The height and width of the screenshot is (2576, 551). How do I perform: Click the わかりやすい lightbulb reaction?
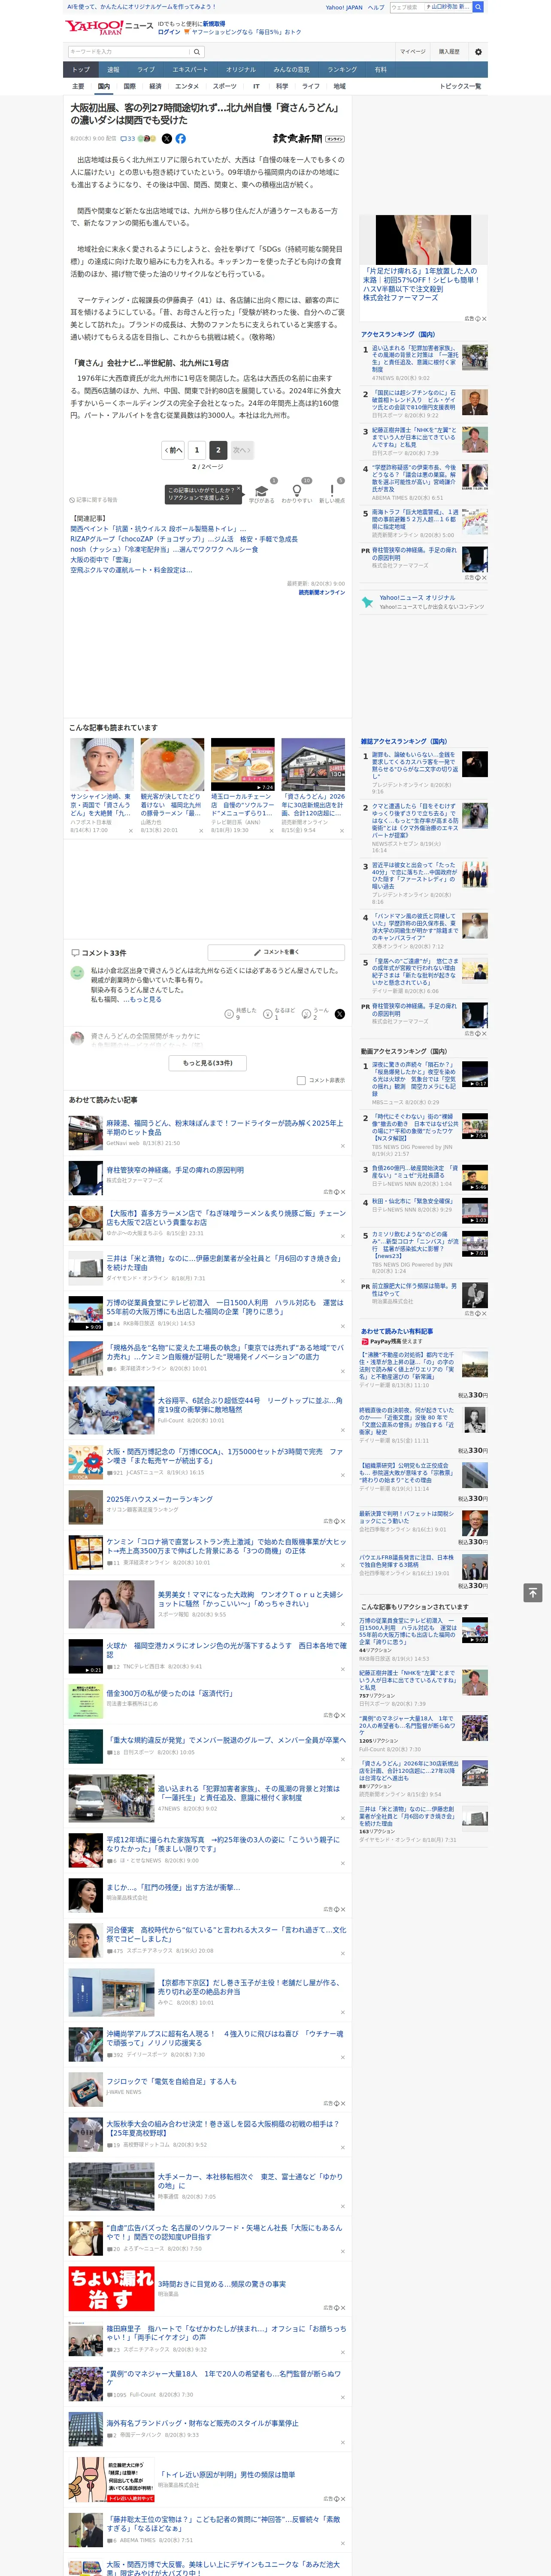tap(297, 493)
